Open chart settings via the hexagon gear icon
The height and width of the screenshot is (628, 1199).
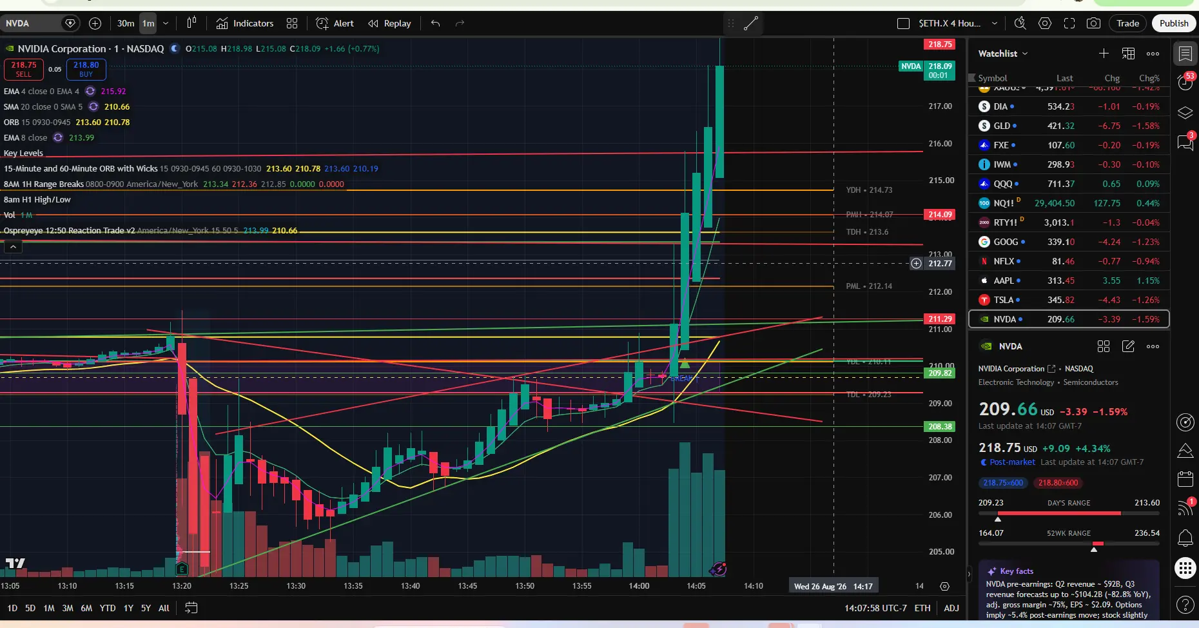[x=1045, y=23]
